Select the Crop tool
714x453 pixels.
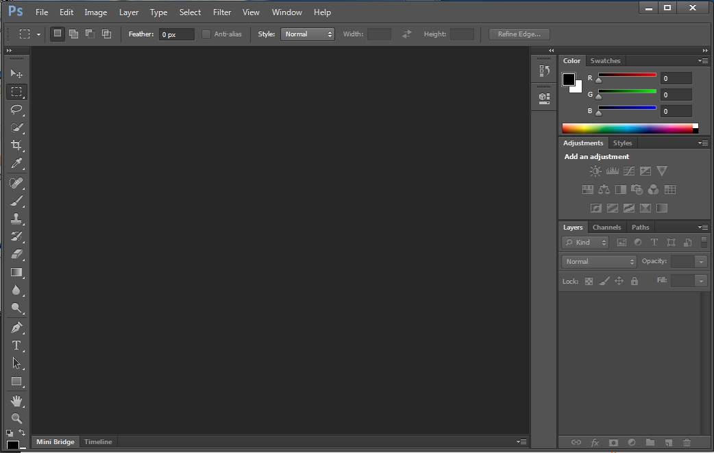[x=16, y=145]
